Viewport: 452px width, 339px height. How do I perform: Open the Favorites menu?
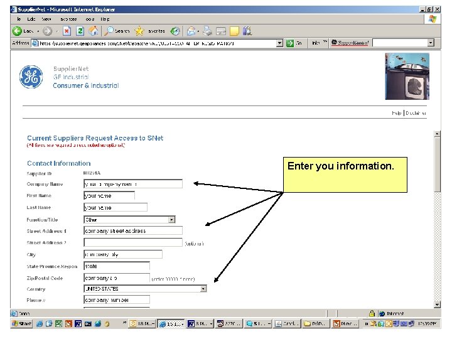tap(68, 19)
